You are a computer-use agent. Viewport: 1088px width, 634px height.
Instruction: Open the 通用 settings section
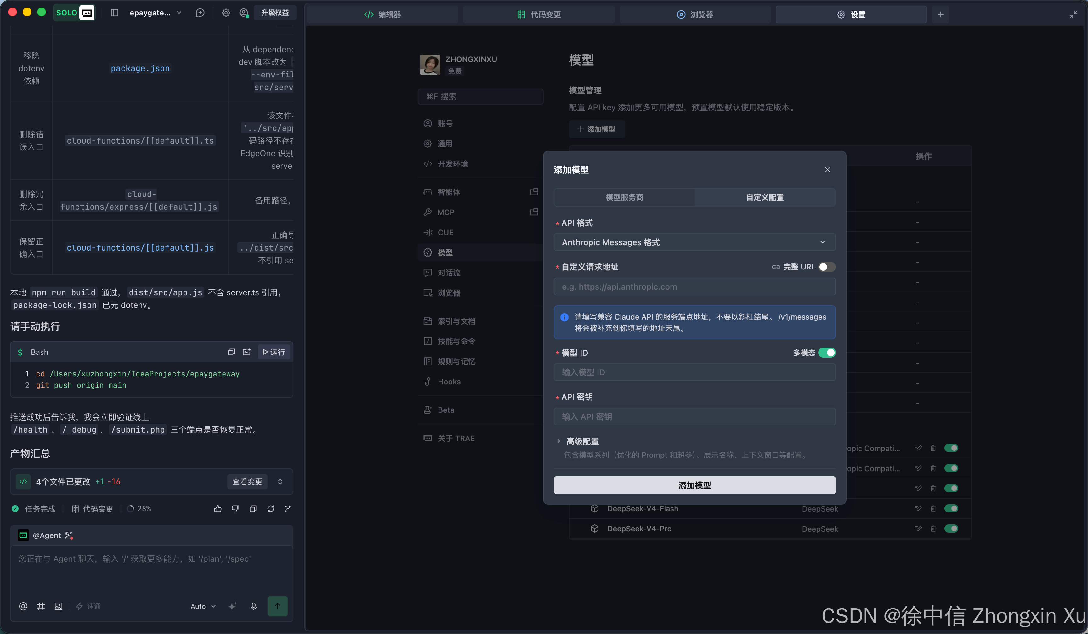(x=480, y=144)
